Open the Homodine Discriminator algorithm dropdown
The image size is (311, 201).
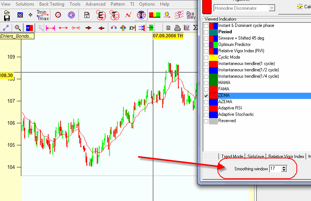272,8
